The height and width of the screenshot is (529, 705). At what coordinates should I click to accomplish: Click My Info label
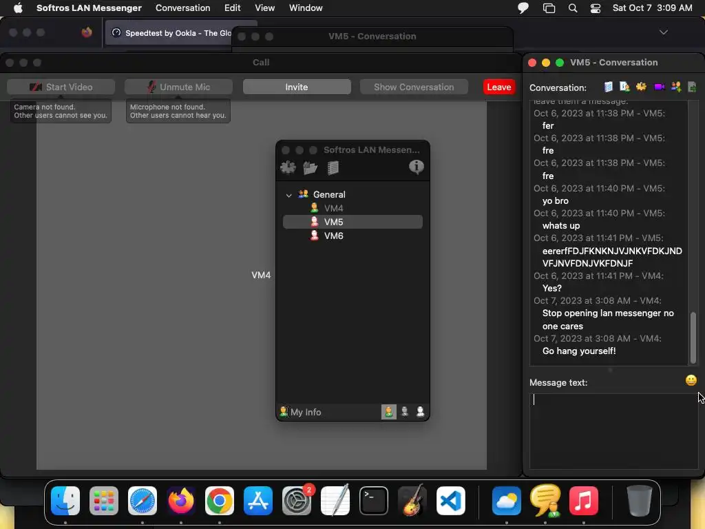coord(306,412)
